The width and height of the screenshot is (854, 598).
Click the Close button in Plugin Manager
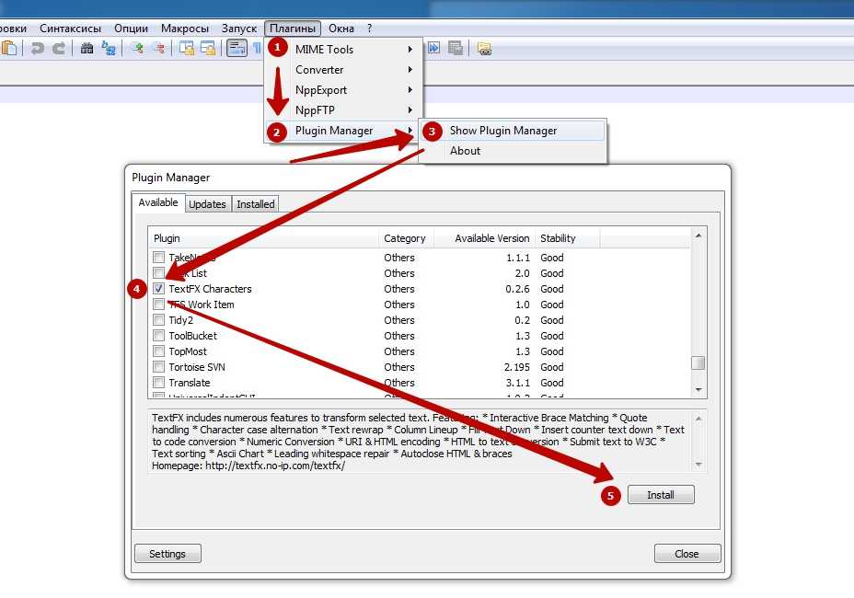coord(687,553)
